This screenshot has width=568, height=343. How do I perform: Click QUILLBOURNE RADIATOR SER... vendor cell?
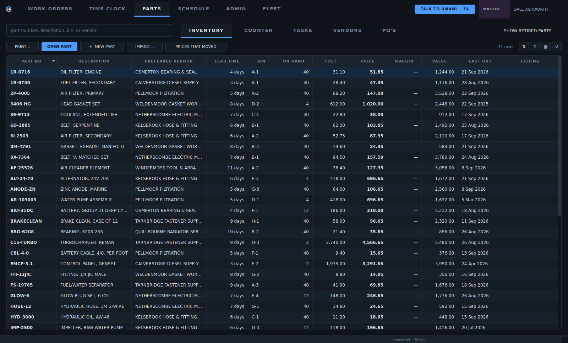169,232
